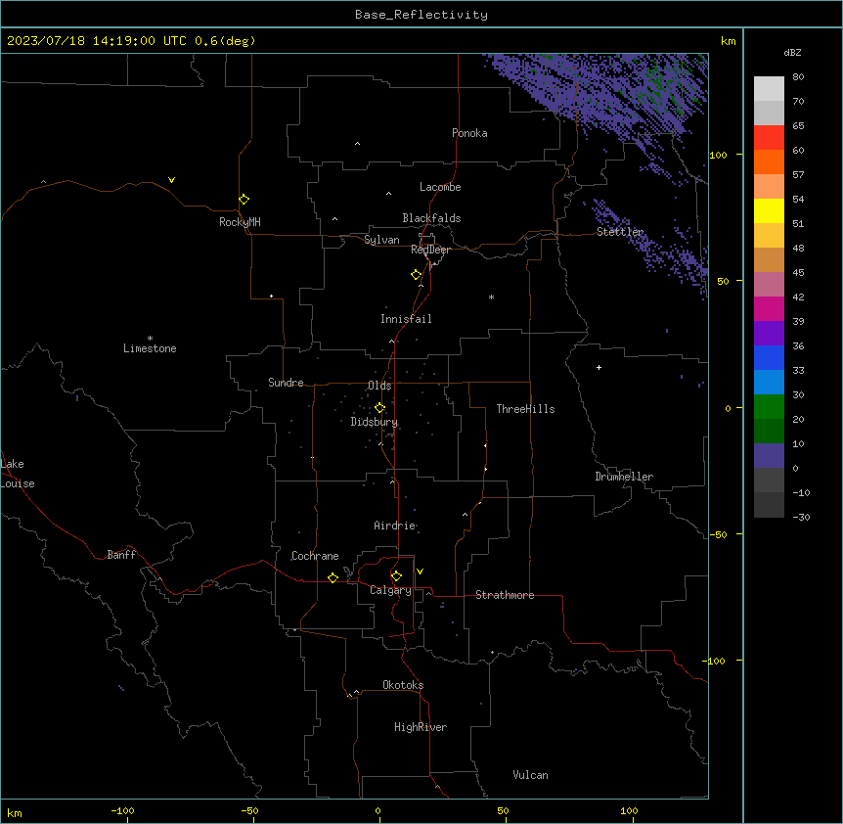Click the Vulcan map label
The width and height of the screenshot is (843, 824).
tap(530, 775)
